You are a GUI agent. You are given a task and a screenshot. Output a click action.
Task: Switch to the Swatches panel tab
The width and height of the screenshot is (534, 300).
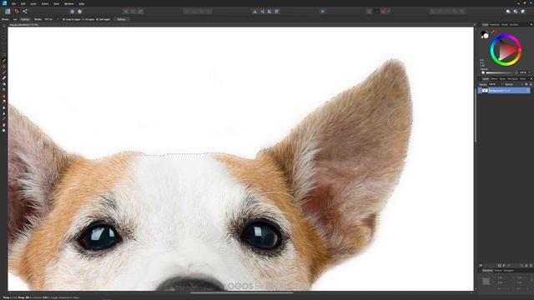(x=495, y=24)
